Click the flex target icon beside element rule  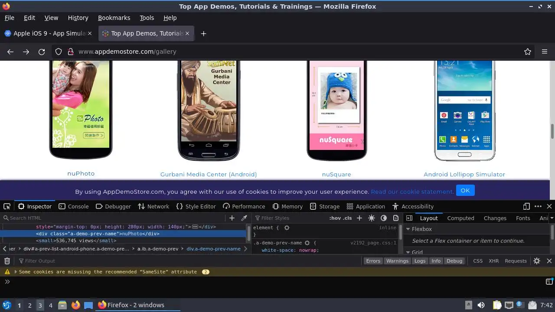287,227
